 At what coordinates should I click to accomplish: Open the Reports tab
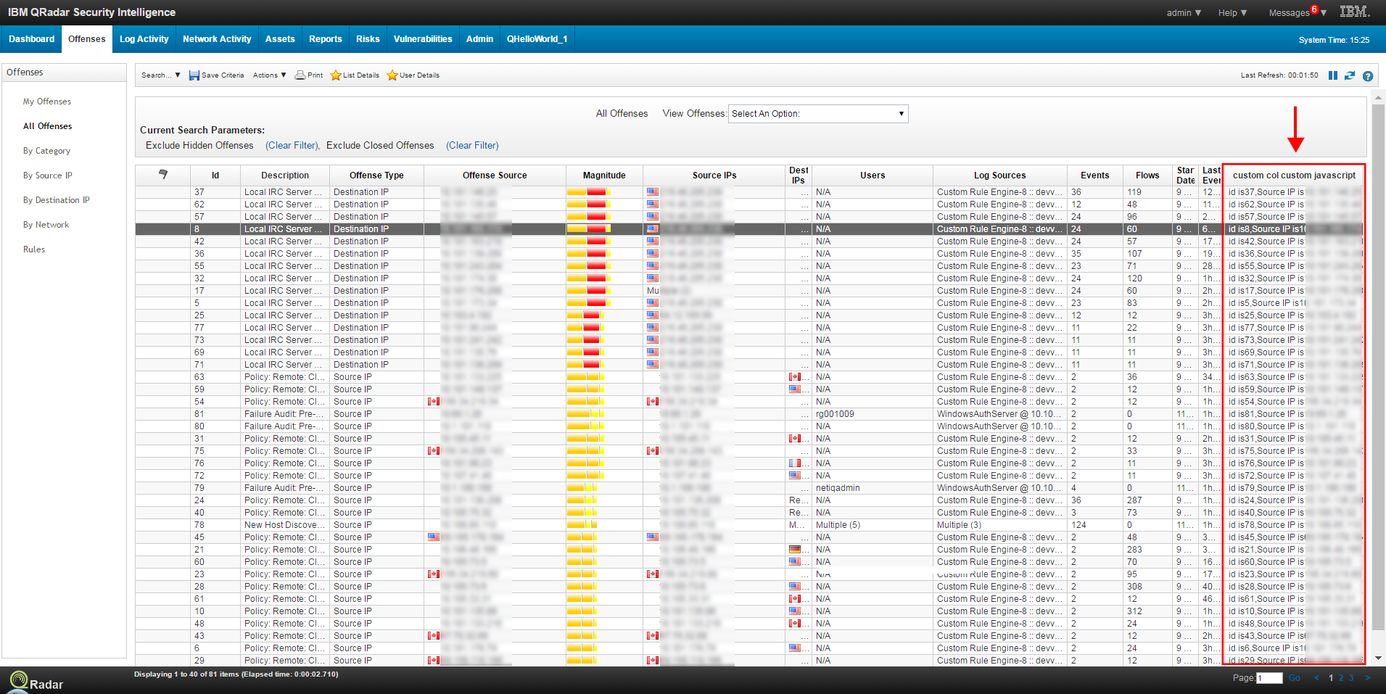coord(325,39)
